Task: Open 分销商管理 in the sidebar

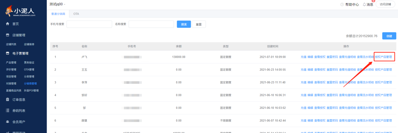Action: pyautogui.click(x=30, y=84)
